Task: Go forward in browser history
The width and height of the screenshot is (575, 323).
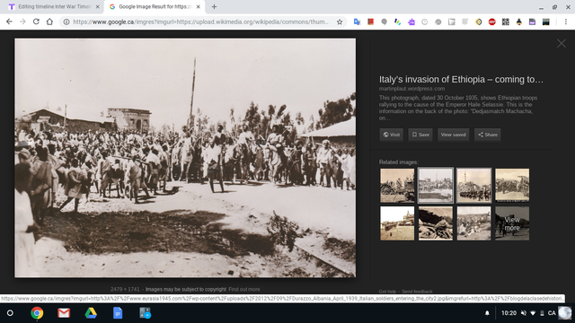Action: pyautogui.click(x=22, y=22)
